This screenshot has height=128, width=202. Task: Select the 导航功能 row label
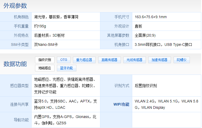[x=21, y=120]
